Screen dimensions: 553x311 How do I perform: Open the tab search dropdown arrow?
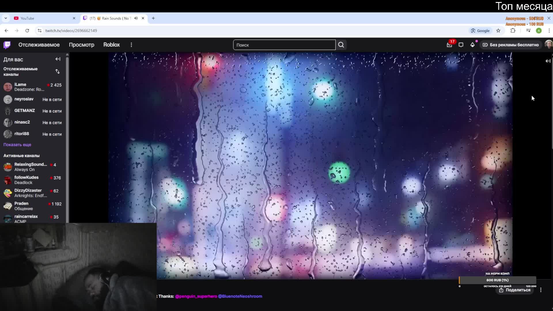[6, 18]
